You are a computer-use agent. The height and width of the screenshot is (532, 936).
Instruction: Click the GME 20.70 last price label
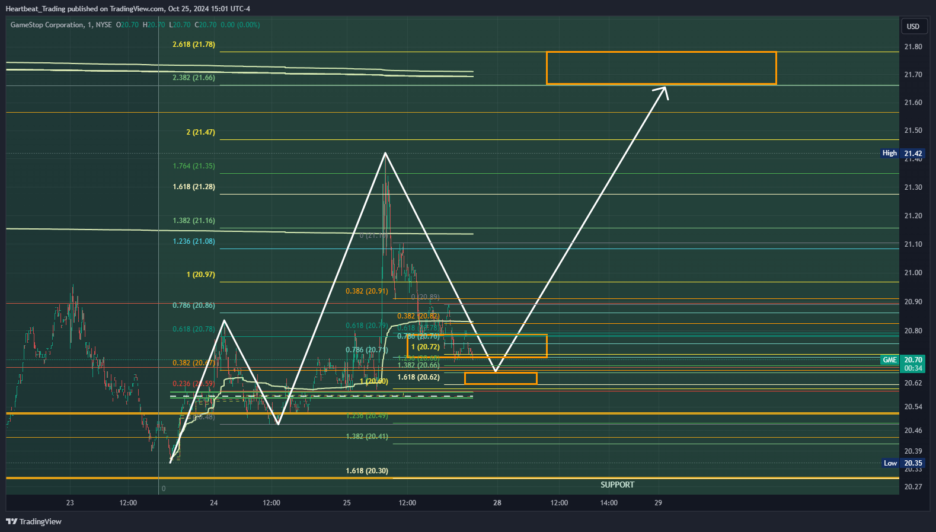pyautogui.click(x=902, y=360)
